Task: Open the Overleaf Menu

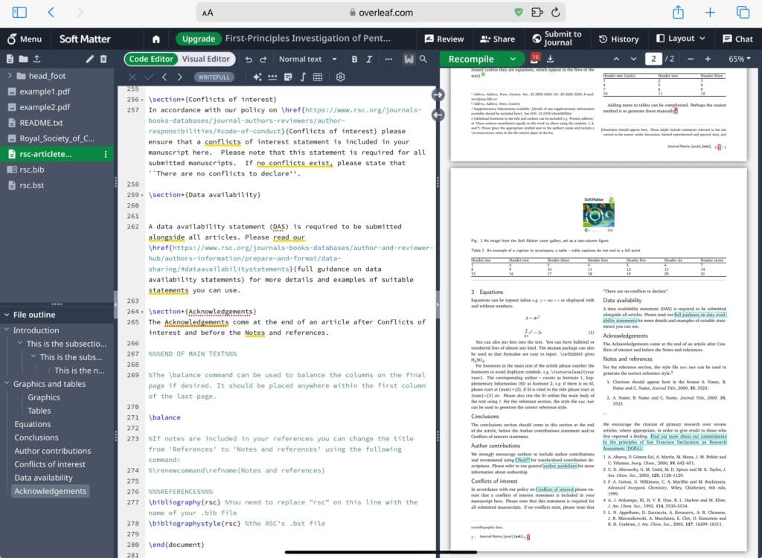Action: pyautogui.click(x=25, y=39)
